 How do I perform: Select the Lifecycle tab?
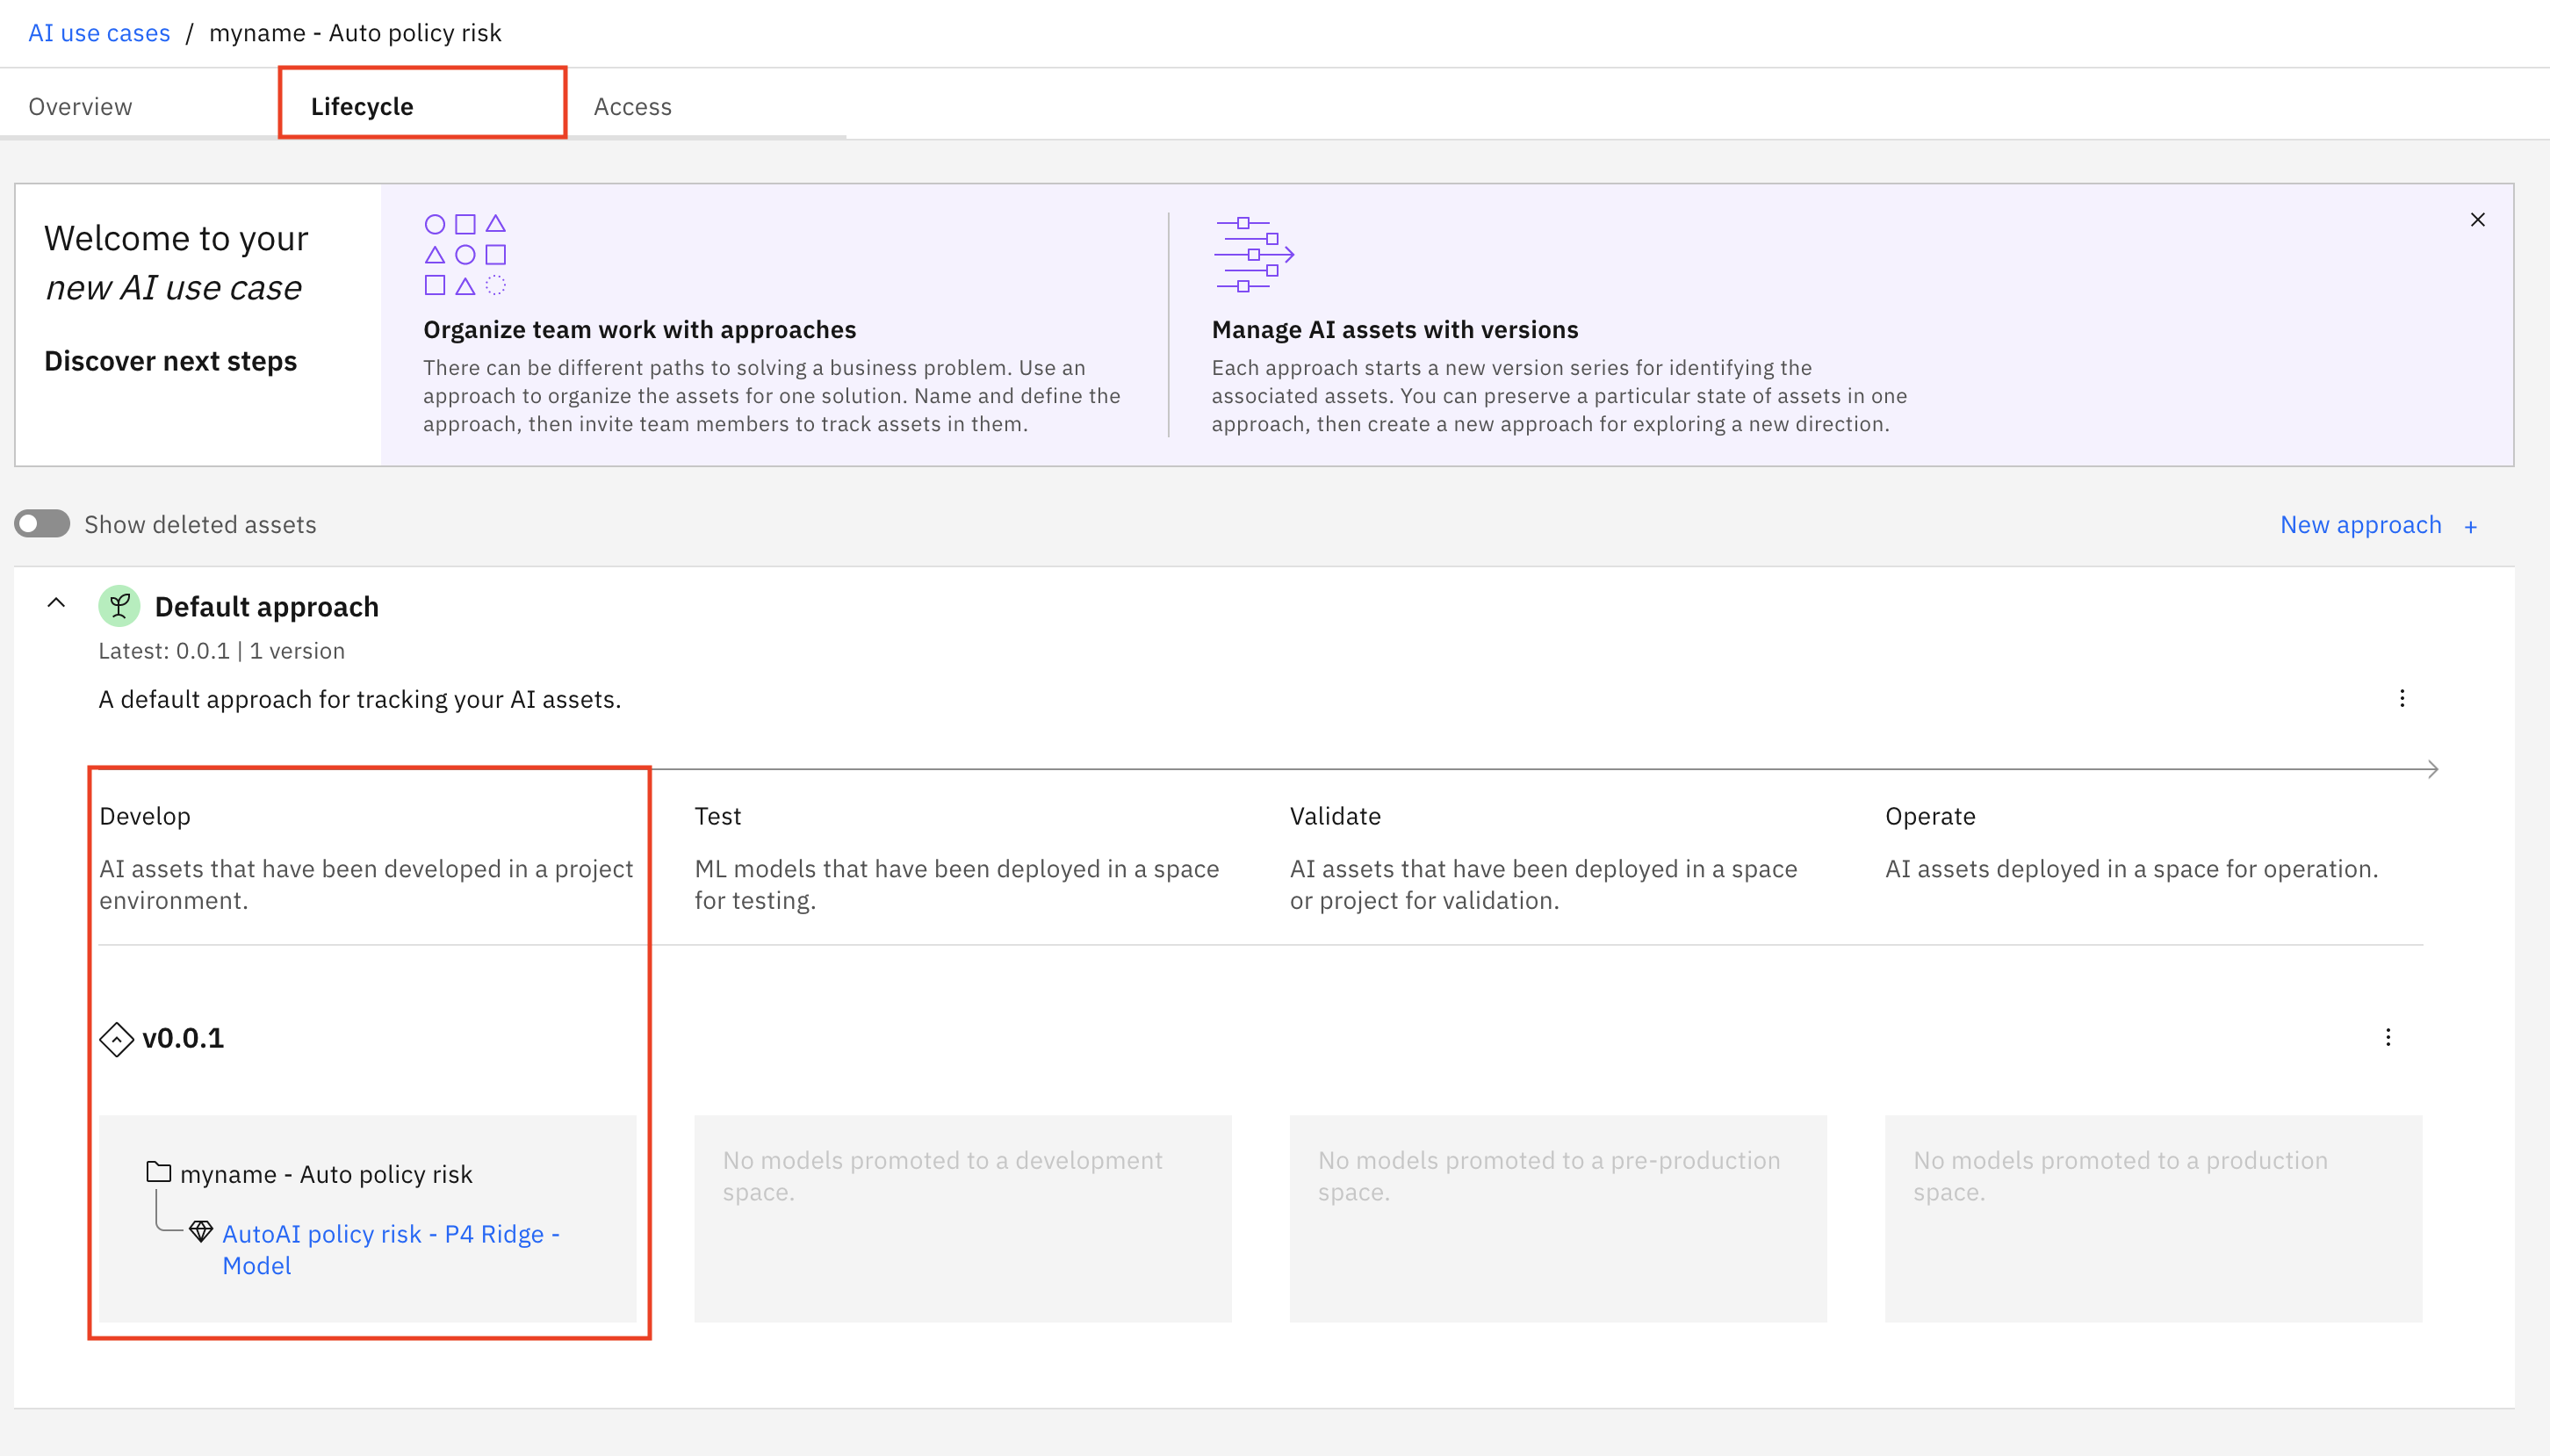pos(362,106)
